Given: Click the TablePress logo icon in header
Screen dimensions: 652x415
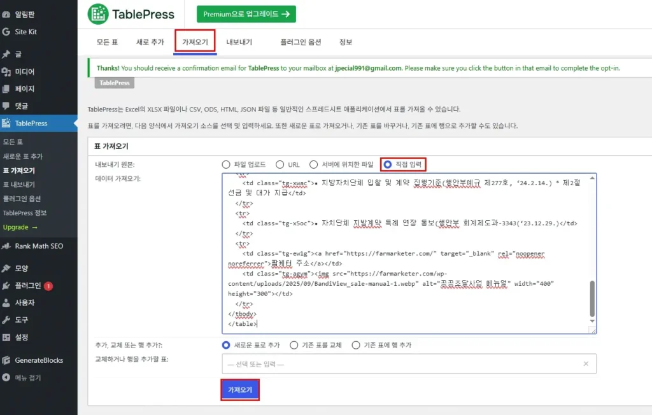Looking at the screenshot, I should pyautogui.click(x=98, y=14).
